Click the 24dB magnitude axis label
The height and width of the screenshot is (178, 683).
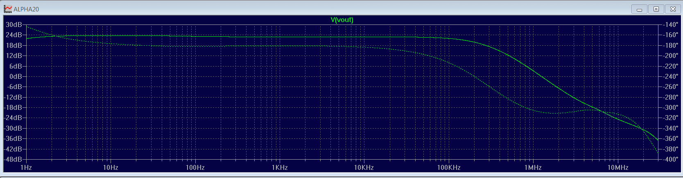(14, 35)
